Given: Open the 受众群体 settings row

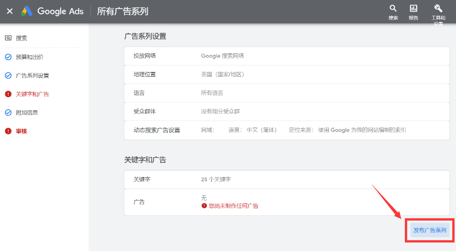Looking at the screenshot, I should 286,111.
